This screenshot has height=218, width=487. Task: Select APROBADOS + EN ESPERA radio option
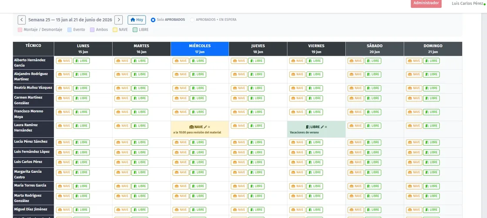192,20
